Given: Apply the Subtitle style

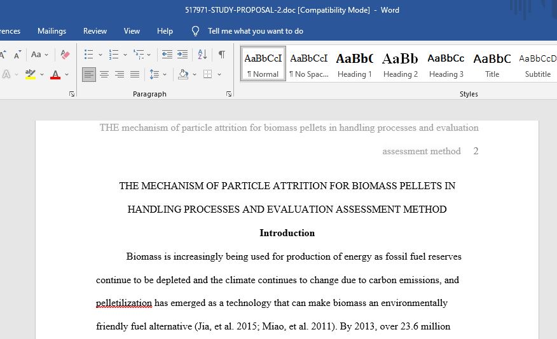Looking at the screenshot, I should point(538,64).
